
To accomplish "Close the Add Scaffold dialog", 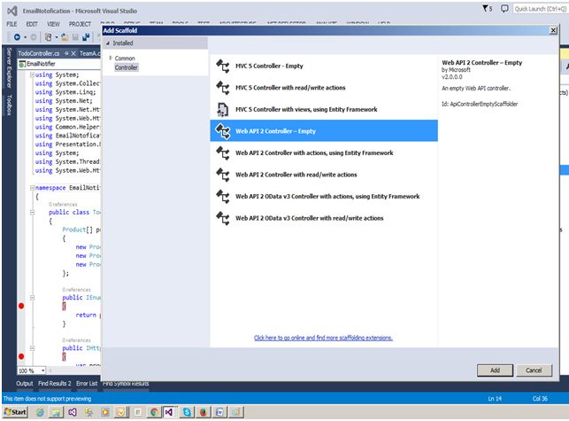I will (x=553, y=30).
